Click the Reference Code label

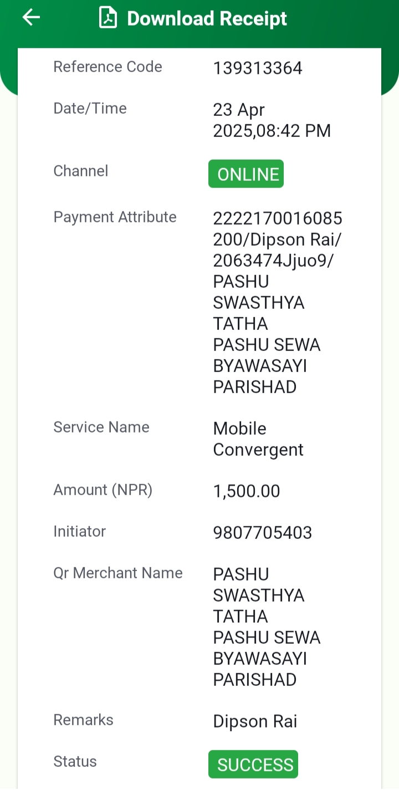pyautogui.click(x=108, y=67)
